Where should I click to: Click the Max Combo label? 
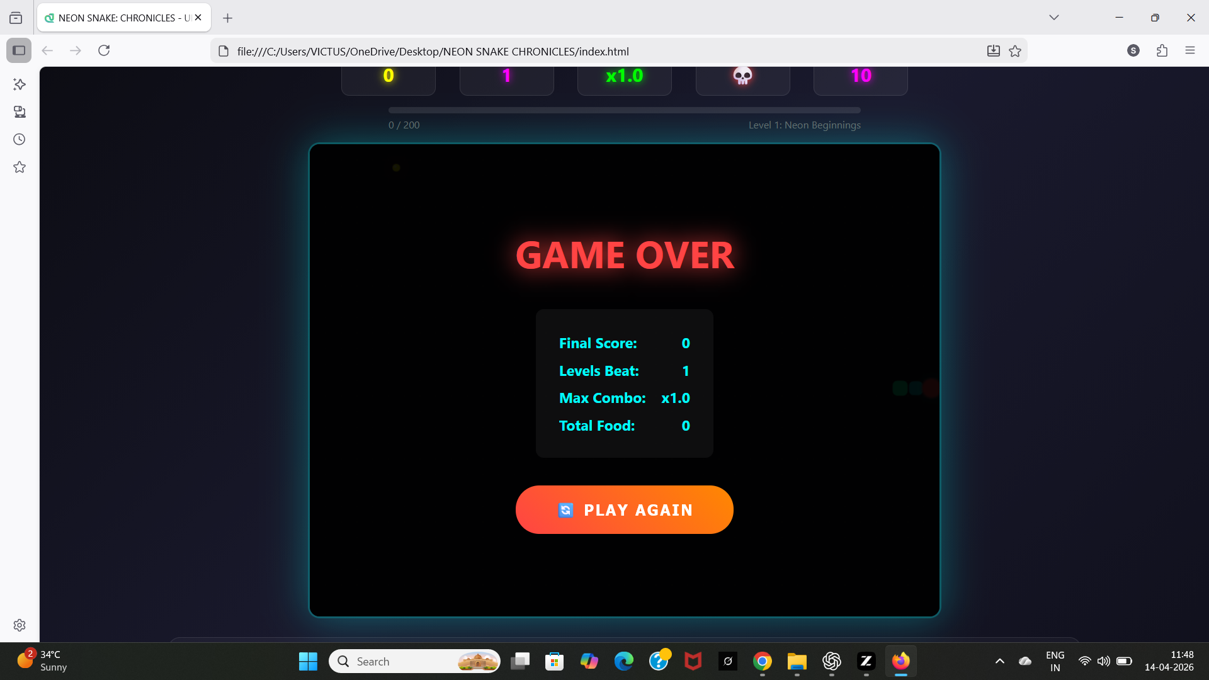click(x=602, y=398)
